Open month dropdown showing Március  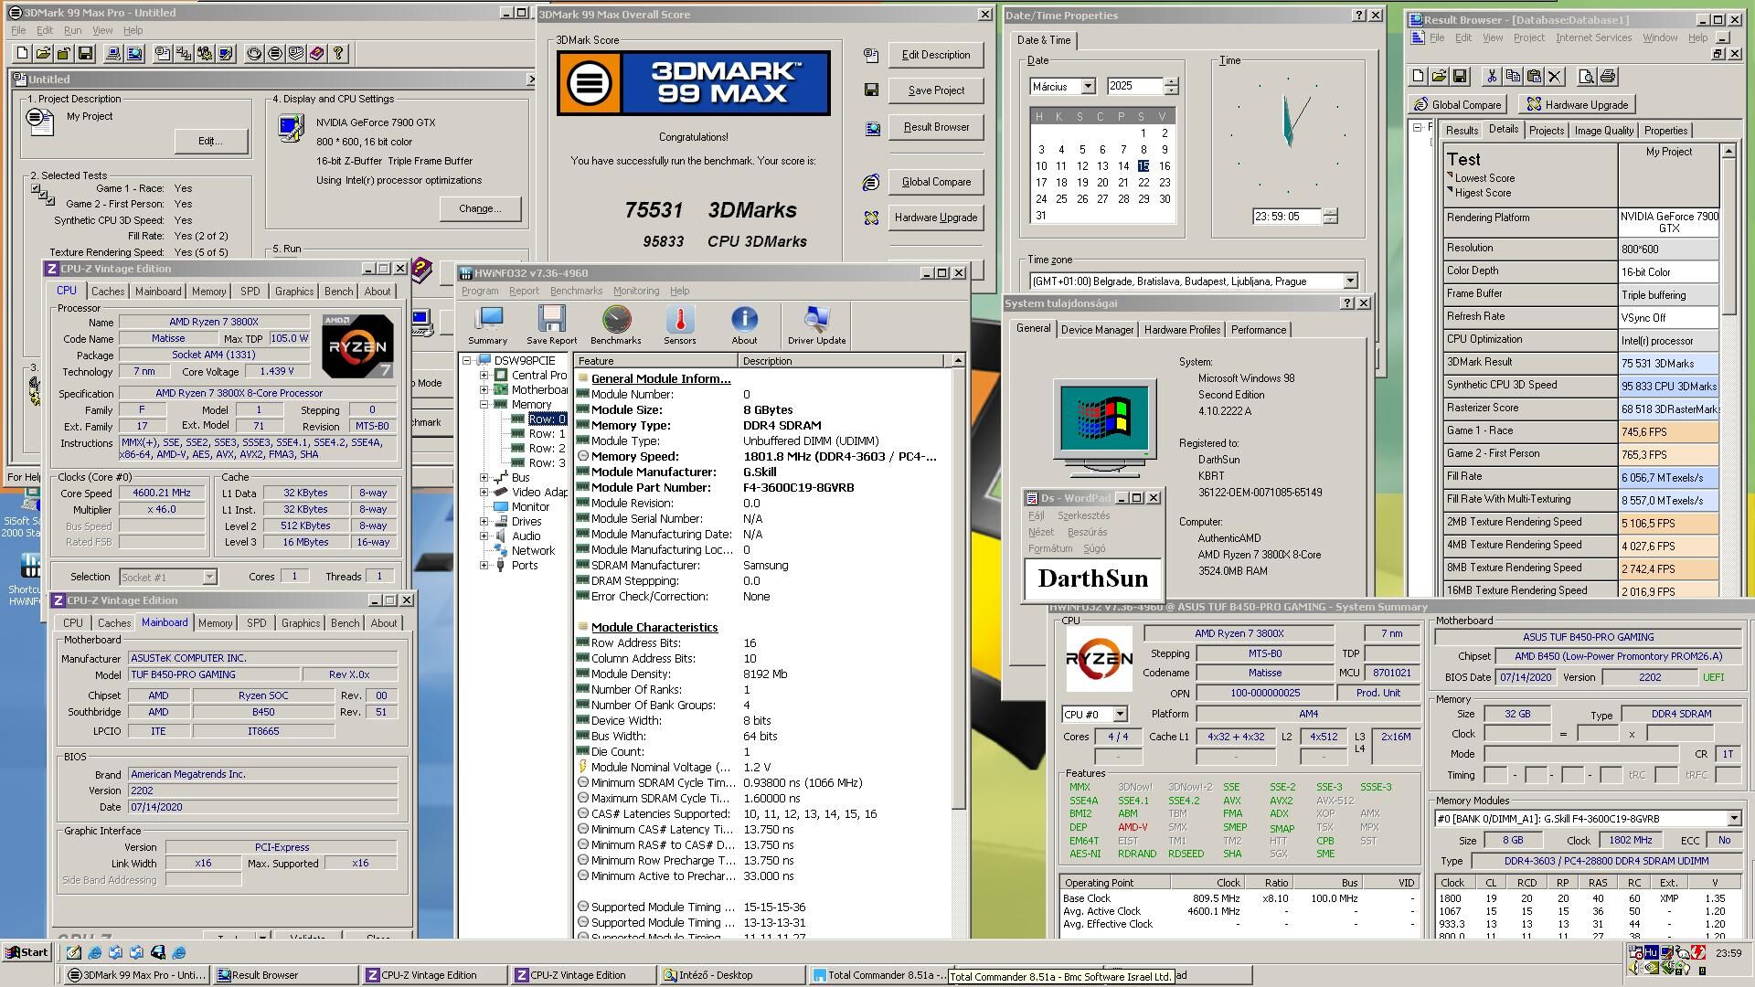pos(1088,87)
